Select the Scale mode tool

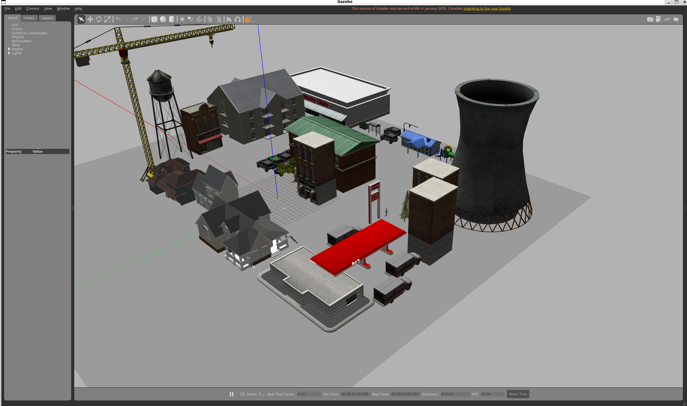coord(107,19)
